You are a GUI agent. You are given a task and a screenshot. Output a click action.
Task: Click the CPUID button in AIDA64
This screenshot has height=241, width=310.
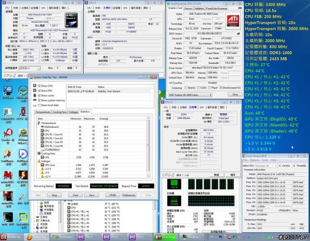pyautogui.click(x=112, y=195)
